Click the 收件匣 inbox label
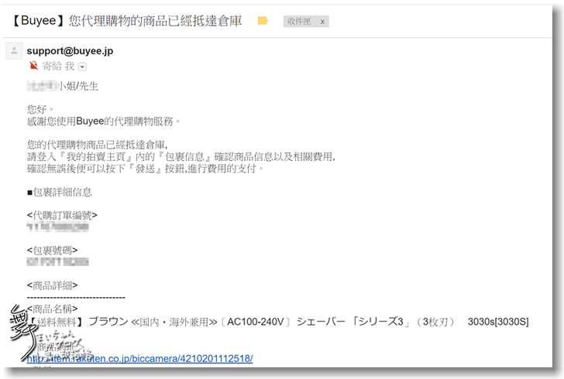The image size is (564, 379). pyautogui.click(x=299, y=22)
